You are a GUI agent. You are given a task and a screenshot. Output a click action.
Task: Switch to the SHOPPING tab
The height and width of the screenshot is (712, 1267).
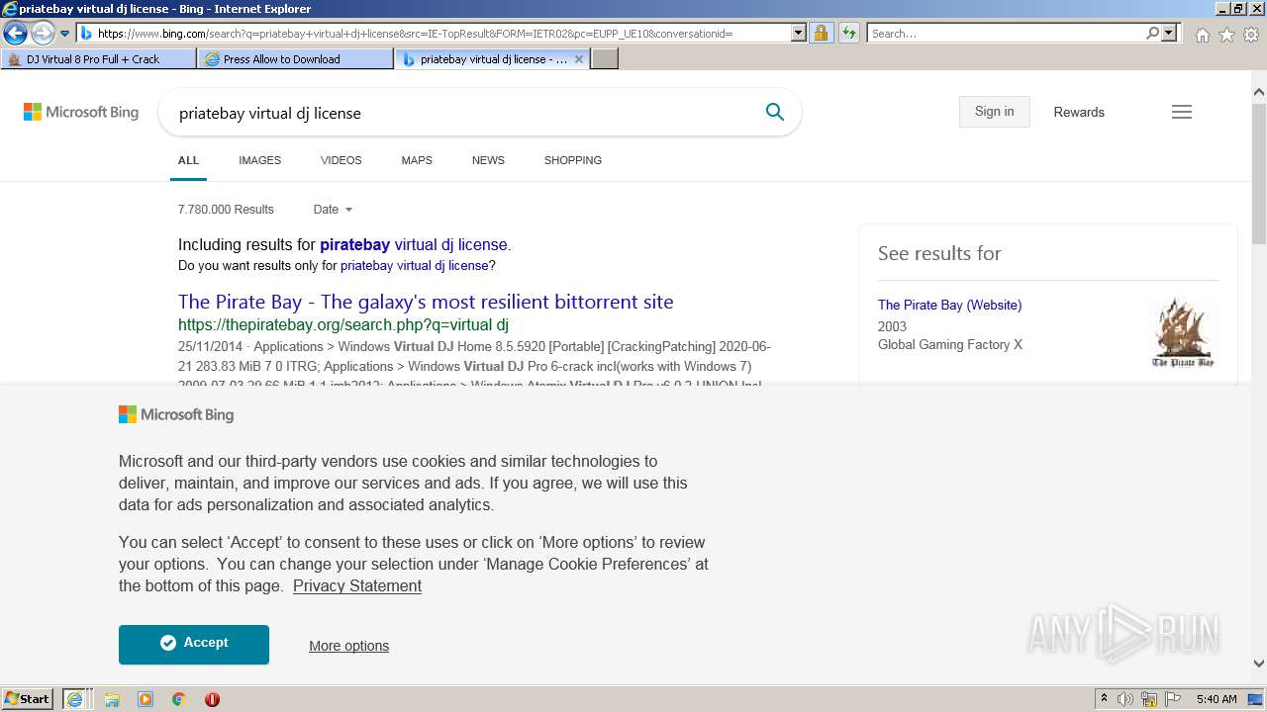pos(572,160)
